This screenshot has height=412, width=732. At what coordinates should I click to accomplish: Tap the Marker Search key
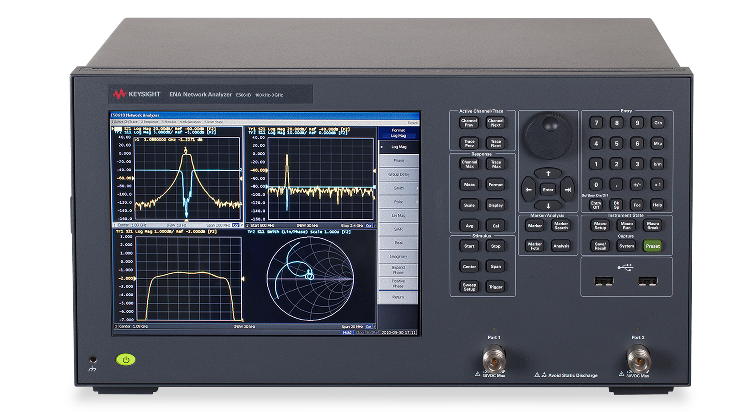click(x=561, y=226)
